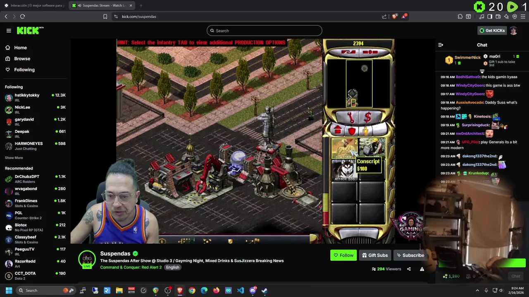Click the English language tag
529x297 pixels.
pyautogui.click(x=173, y=267)
